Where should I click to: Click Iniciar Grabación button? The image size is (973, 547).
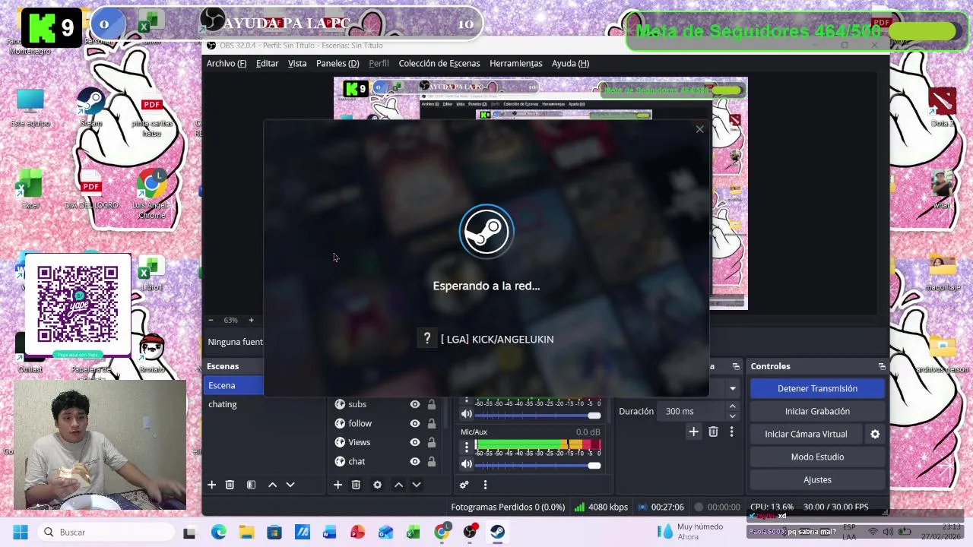coord(817,411)
